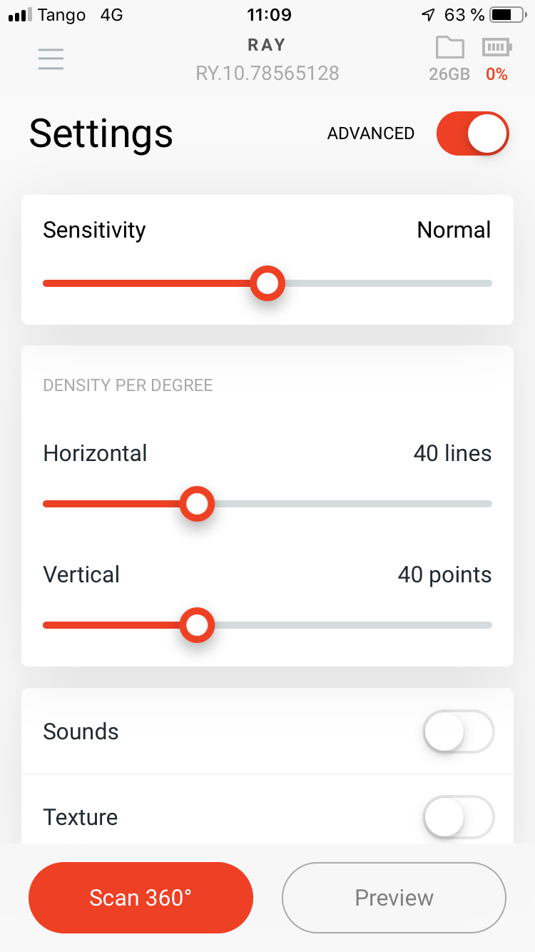This screenshot has width=535, height=952.
Task: Tap the scanner battery icon
Action: (x=496, y=48)
